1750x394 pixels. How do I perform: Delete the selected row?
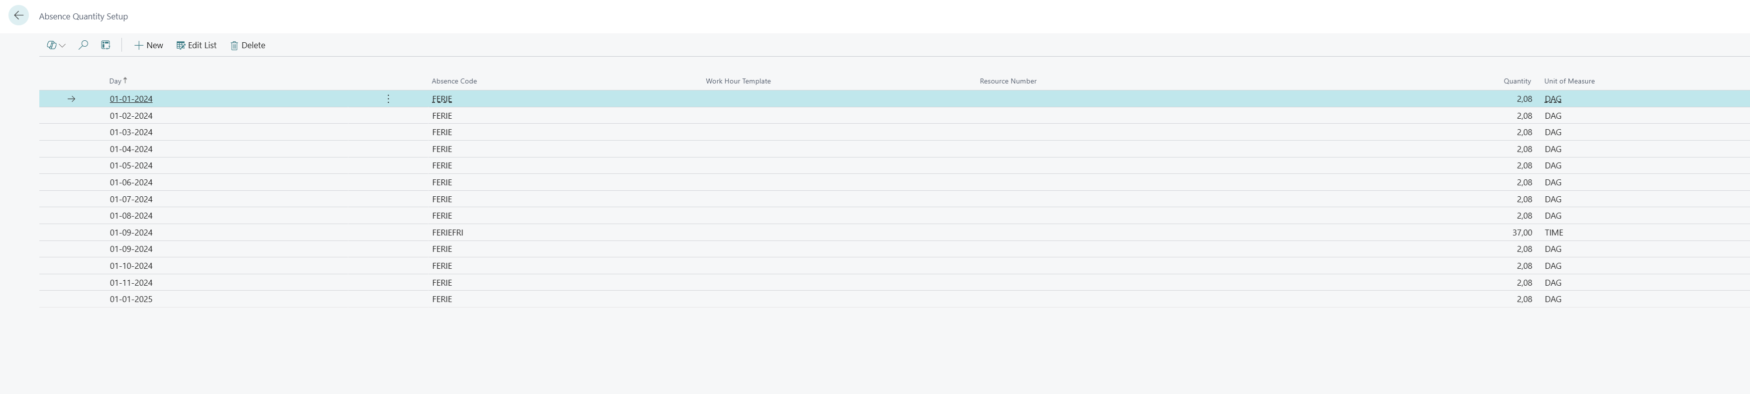click(247, 45)
